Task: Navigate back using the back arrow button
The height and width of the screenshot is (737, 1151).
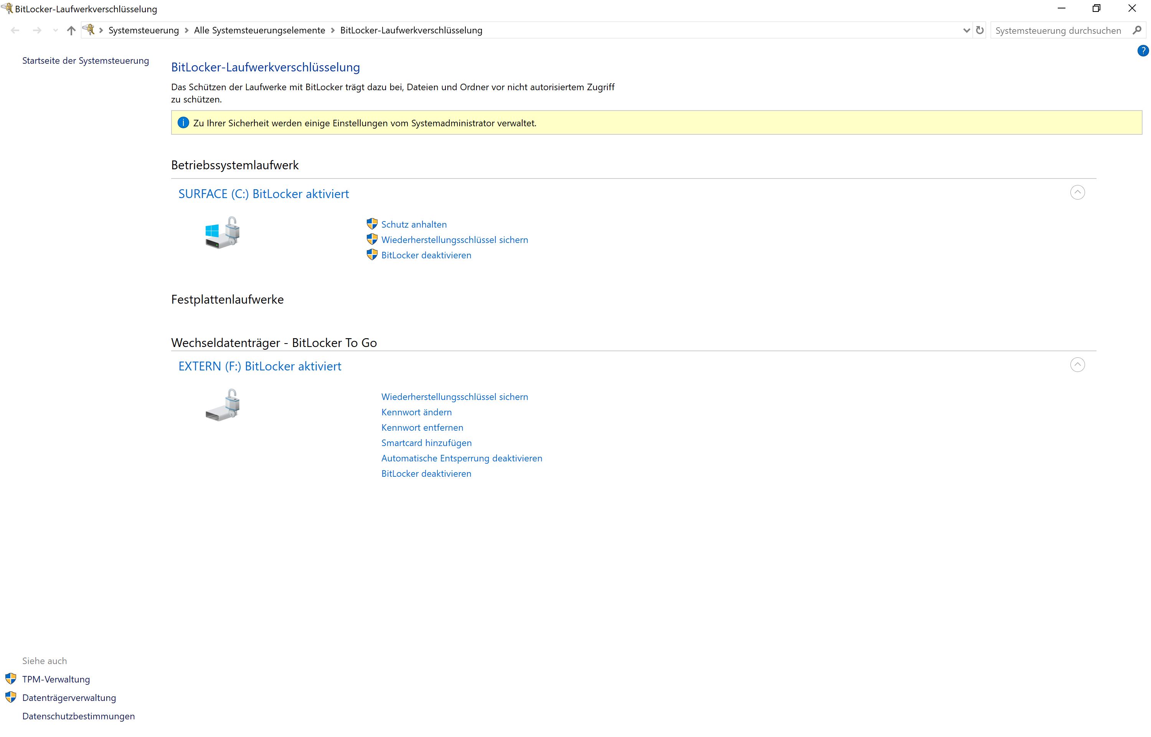Action: click(x=16, y=30)
